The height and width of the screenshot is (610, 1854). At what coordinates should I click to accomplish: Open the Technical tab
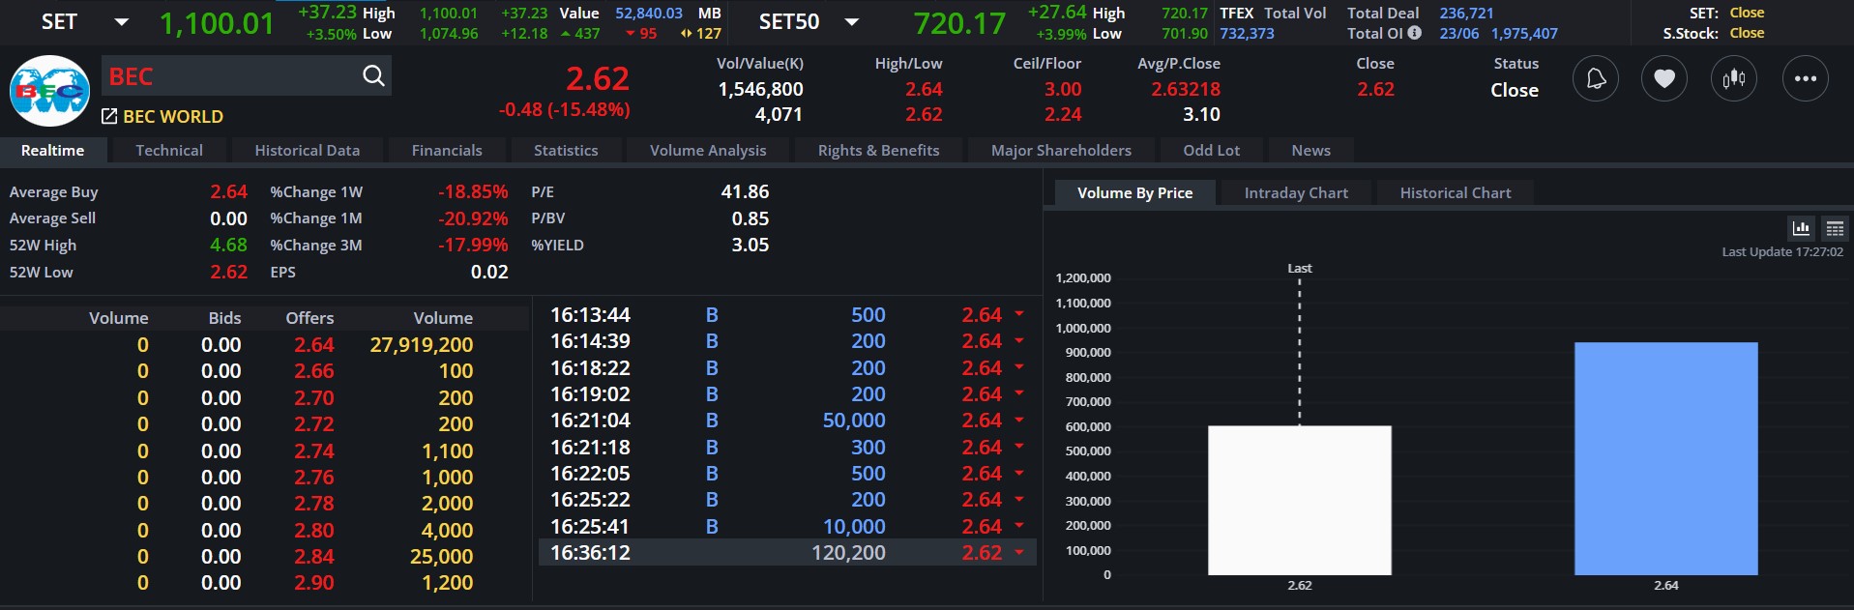169,150
